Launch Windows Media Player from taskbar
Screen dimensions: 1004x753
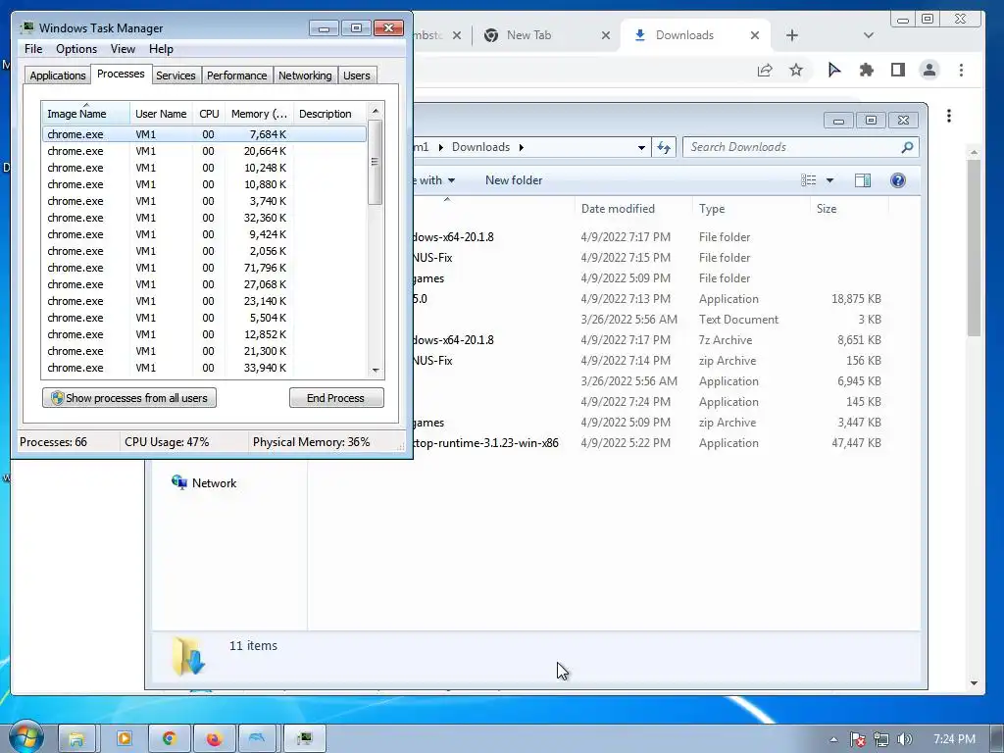tap(125, 739)
